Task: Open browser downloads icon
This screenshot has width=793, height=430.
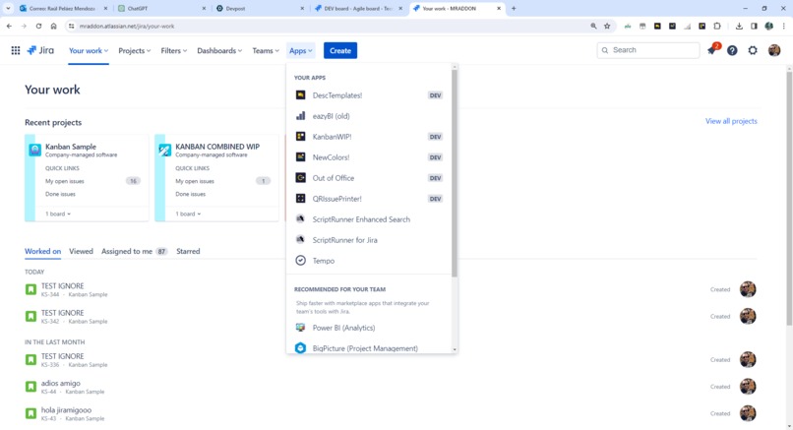Action: pyautogui.click(x=739, y=26)
